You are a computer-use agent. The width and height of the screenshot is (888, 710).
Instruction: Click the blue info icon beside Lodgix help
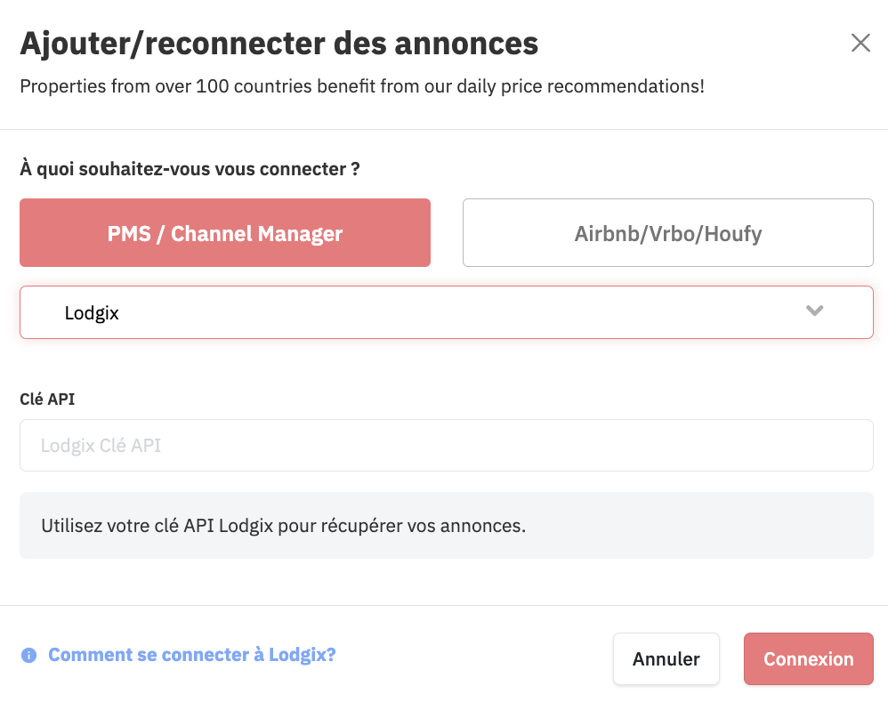[28, 655]
